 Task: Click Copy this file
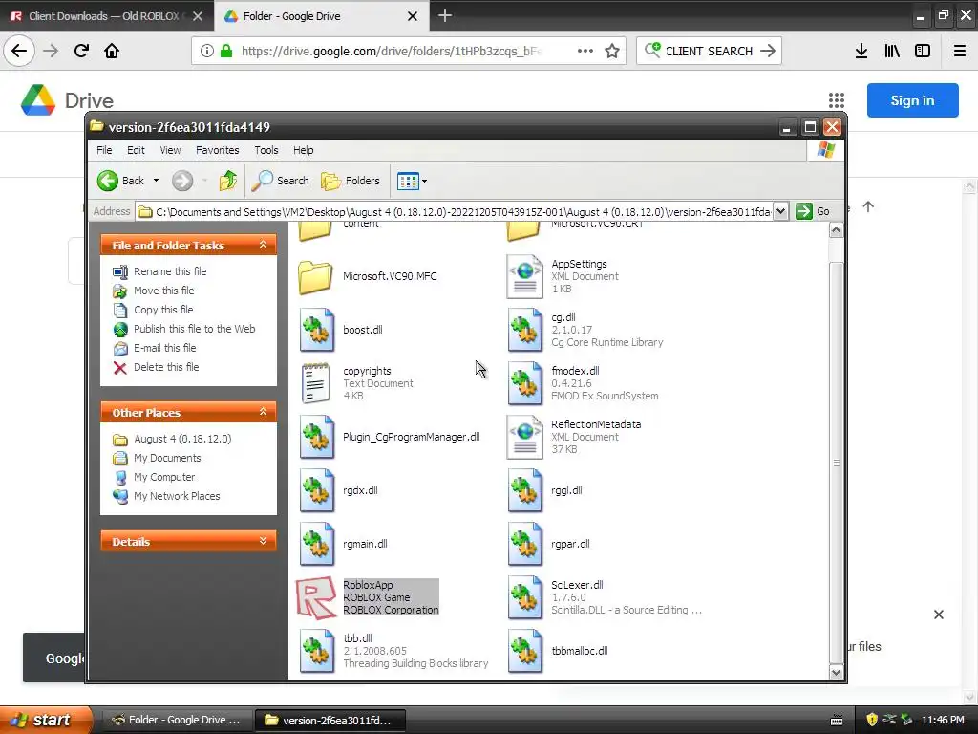[162, 311]
